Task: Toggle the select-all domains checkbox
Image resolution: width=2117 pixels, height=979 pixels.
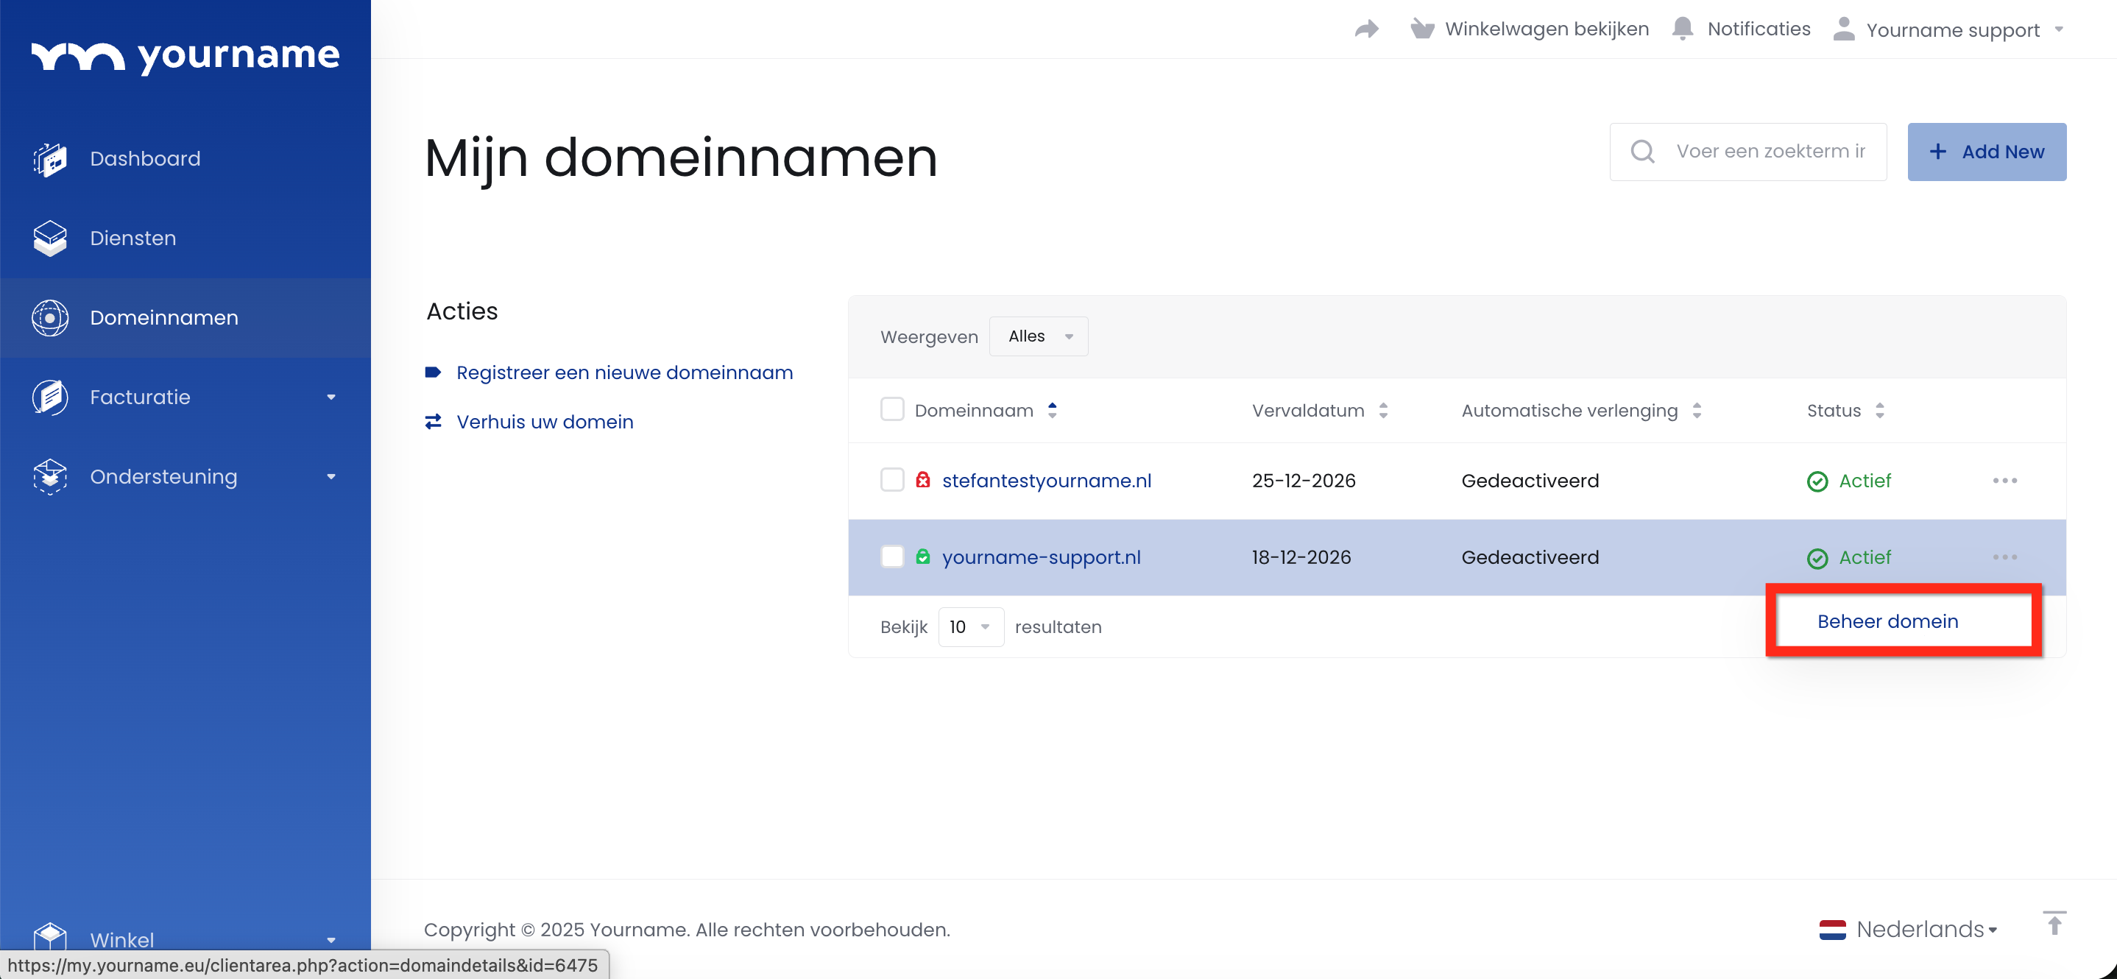Action: 891,409
